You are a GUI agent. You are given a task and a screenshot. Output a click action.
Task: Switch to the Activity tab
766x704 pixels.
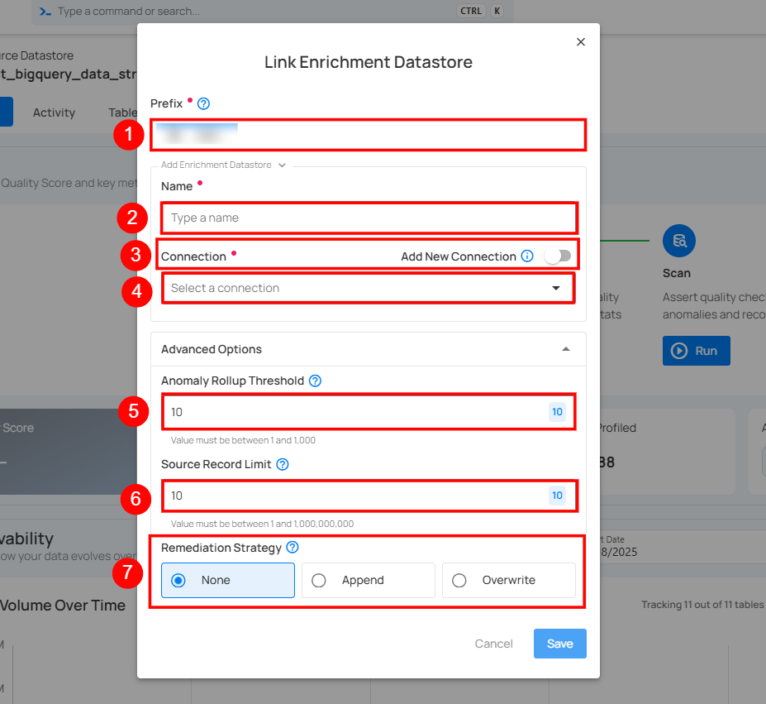(x=54, y=113)
